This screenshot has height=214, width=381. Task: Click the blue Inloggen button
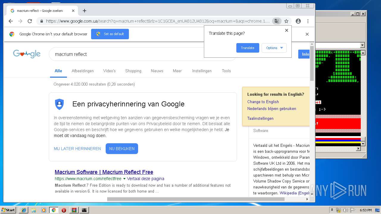304,54
